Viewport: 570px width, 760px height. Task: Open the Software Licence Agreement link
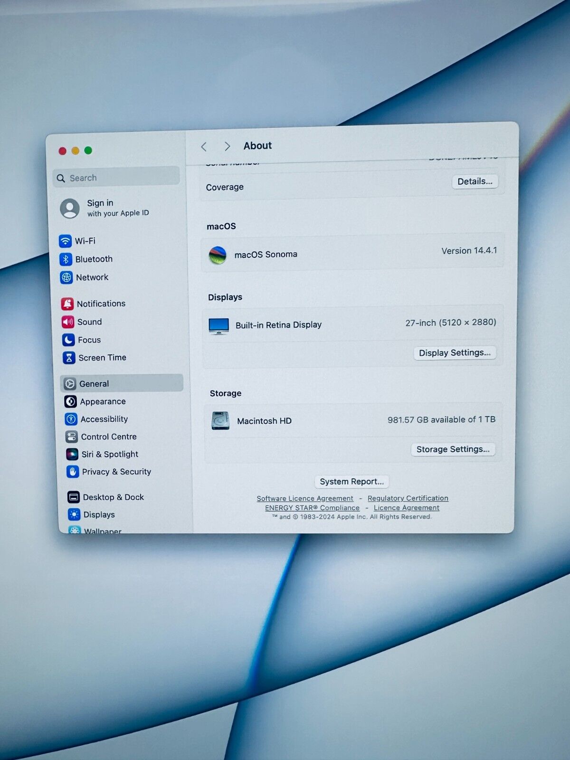305,498
